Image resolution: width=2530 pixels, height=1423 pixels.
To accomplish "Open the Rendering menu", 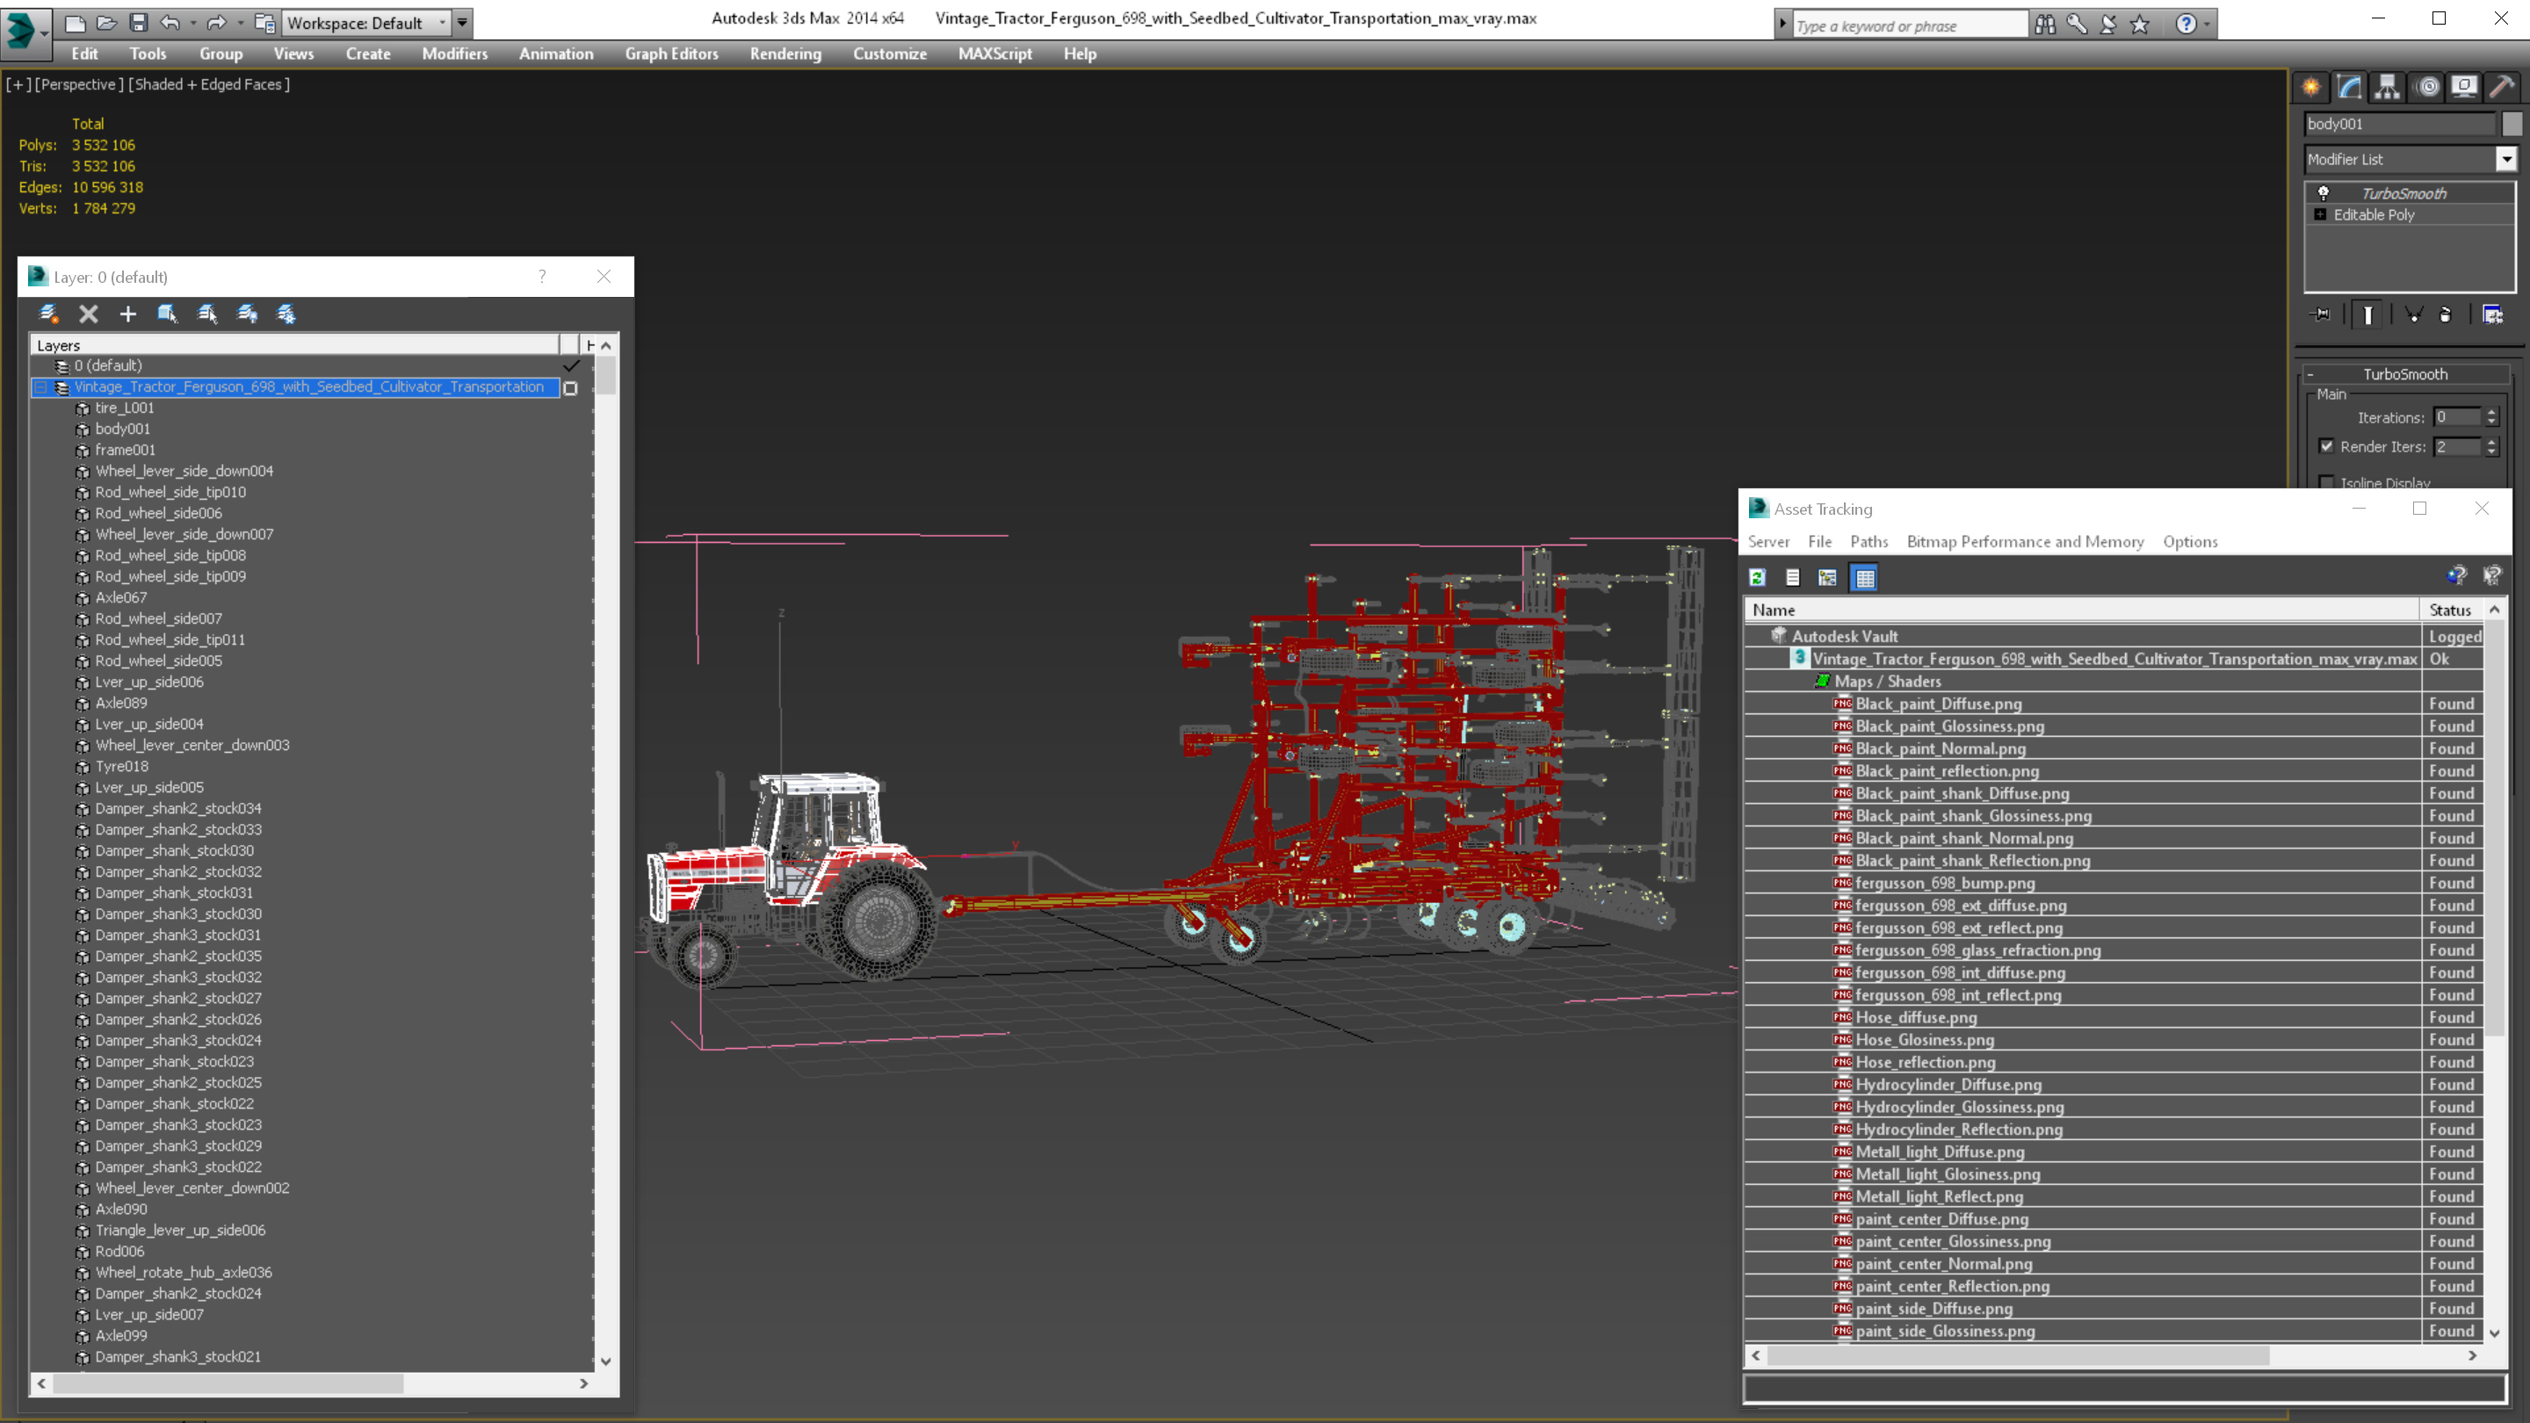I will [x=785, y=54].
